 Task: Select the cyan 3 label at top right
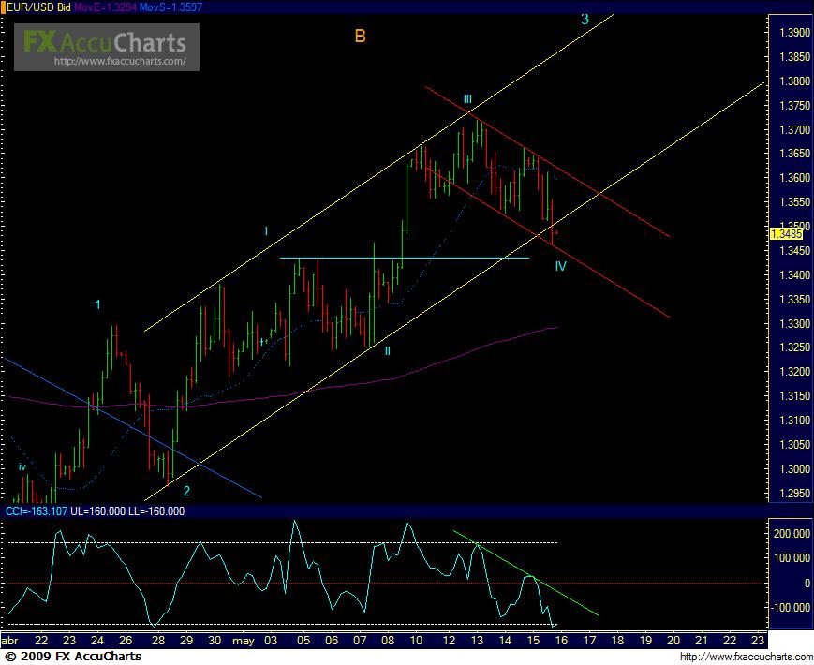[x=585, y=20]
